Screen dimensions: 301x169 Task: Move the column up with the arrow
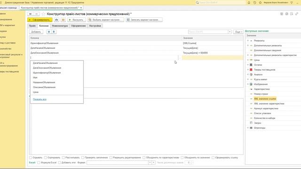(49, 32)
